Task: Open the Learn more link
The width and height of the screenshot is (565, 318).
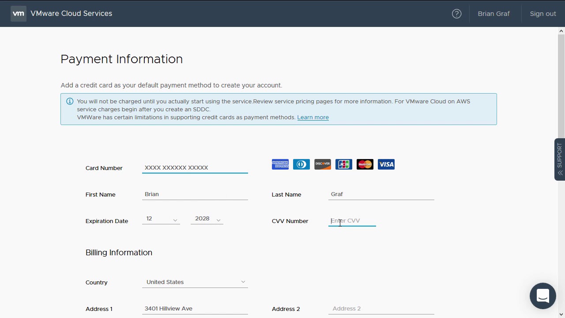Action: [313, 117]
